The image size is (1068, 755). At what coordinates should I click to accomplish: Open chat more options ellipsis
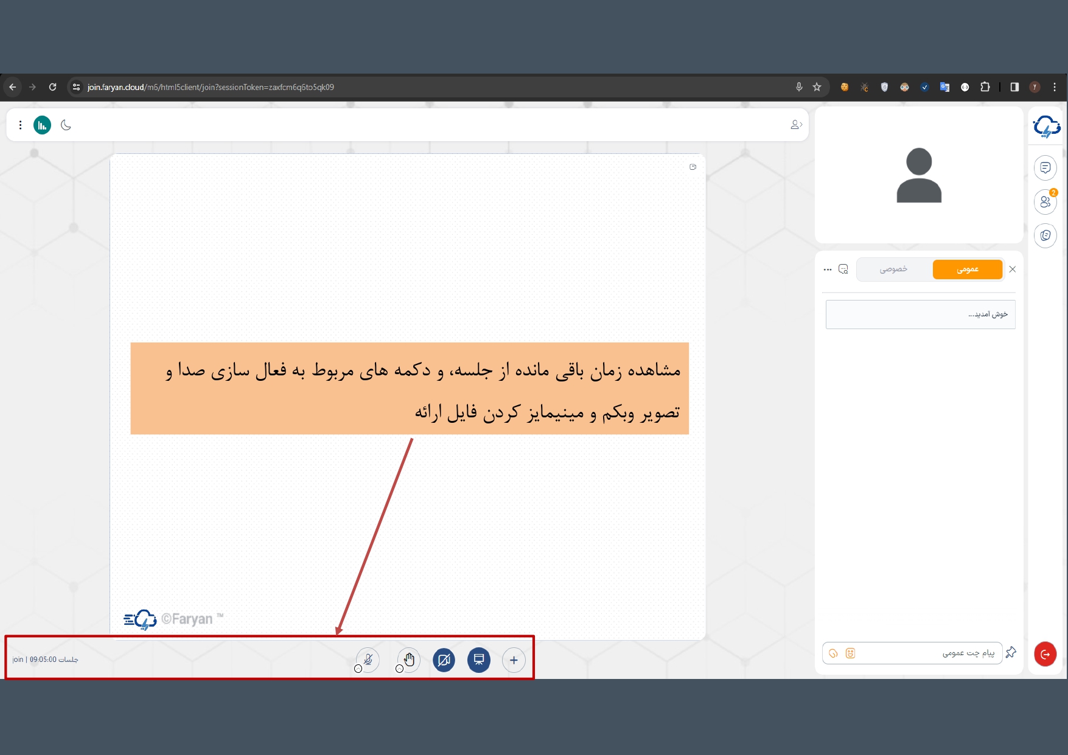click(x=827, y=270)
